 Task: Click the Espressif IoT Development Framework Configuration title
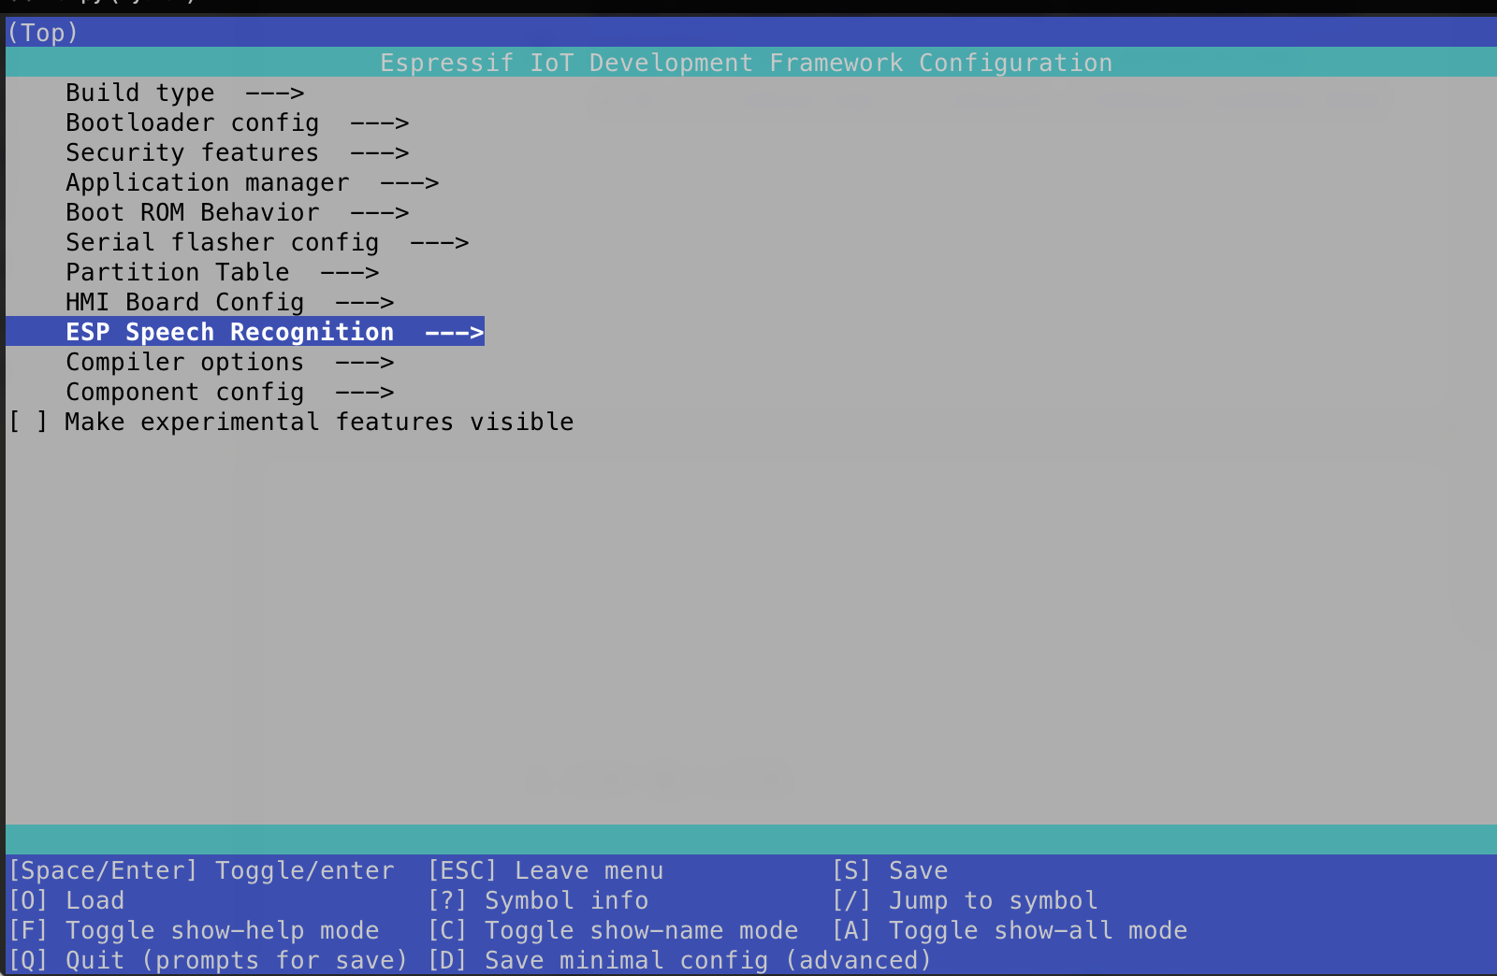point(746,63)
